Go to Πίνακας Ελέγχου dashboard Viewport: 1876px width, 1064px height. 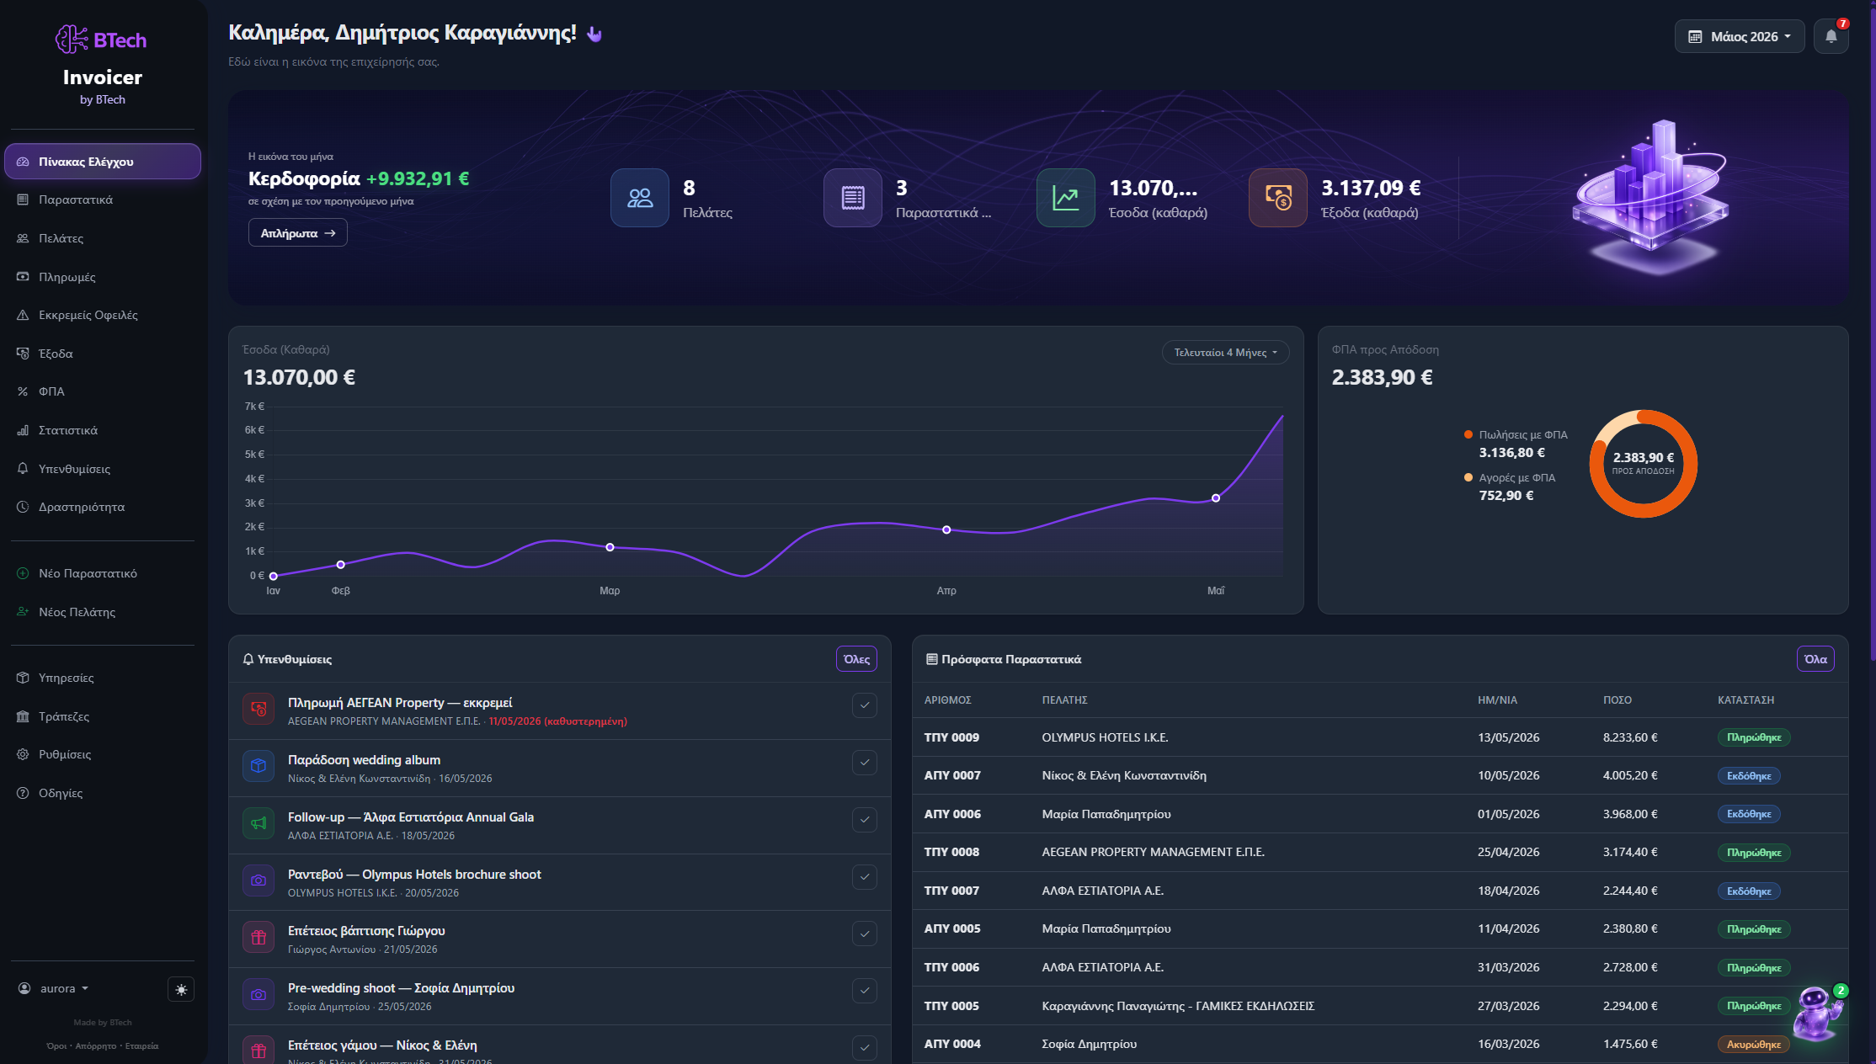tap(103, 162)
